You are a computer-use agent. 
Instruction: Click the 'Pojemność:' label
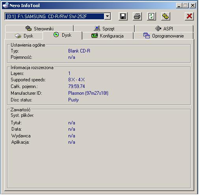tap(21, 57)
